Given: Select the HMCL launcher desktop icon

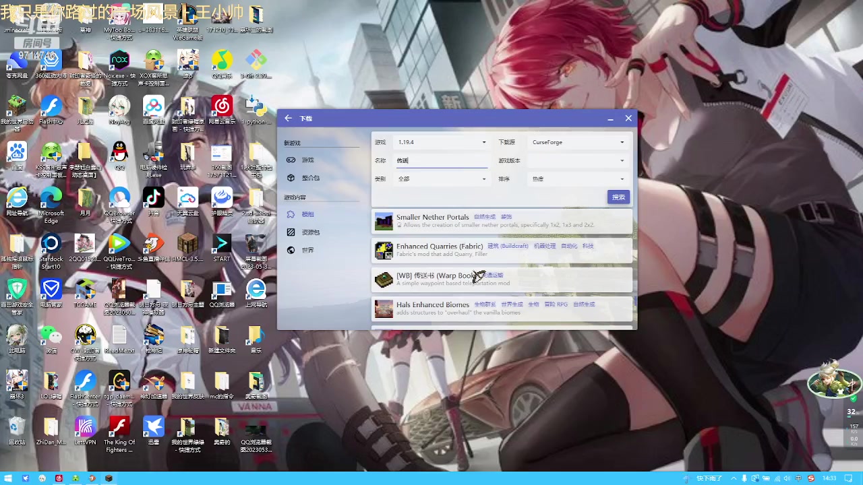Looking at the screenshot, I should (x=187, y=249).
